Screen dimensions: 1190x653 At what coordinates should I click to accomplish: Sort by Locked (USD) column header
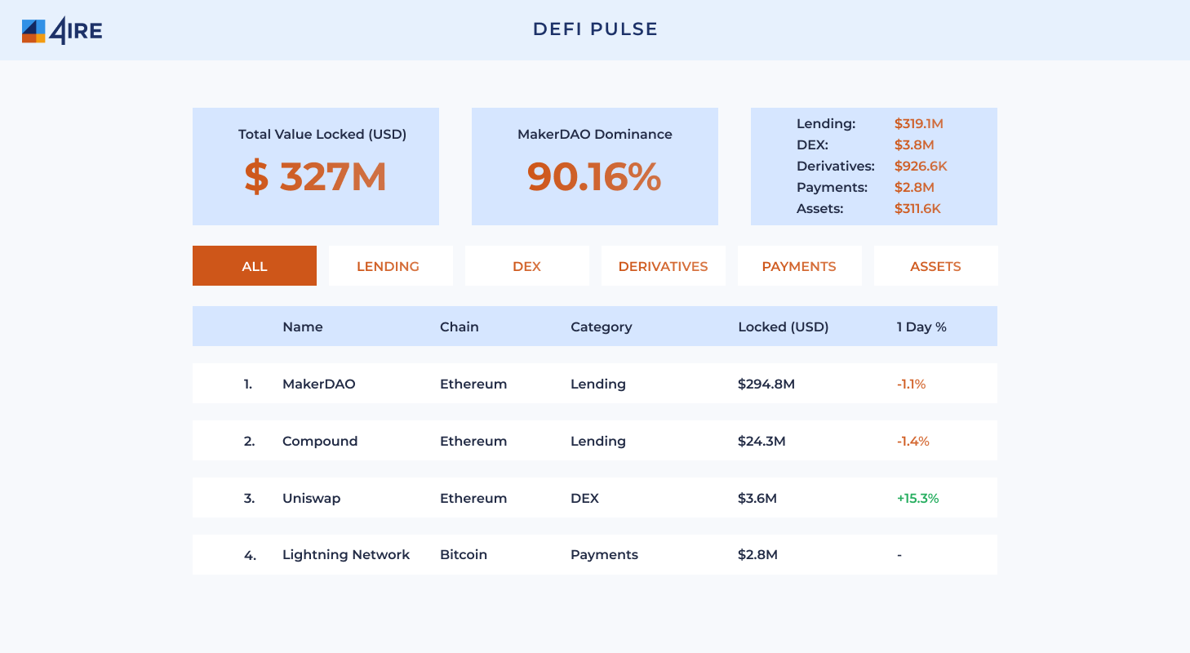[x=784, y=326]
